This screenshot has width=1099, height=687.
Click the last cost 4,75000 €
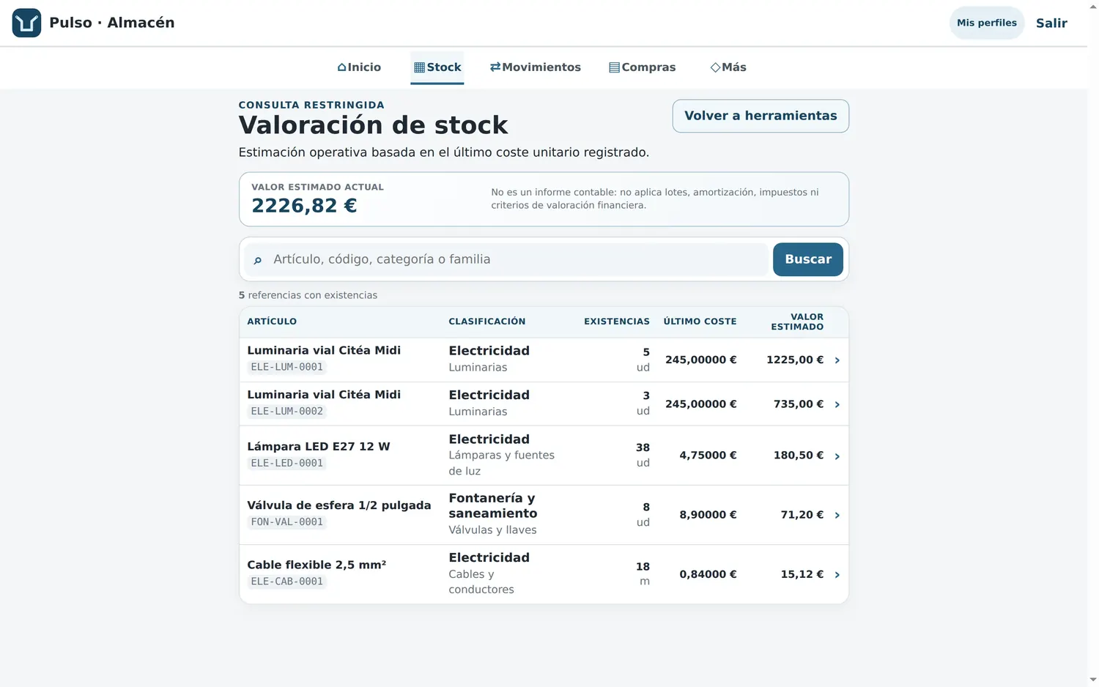(x=708, y=455)
